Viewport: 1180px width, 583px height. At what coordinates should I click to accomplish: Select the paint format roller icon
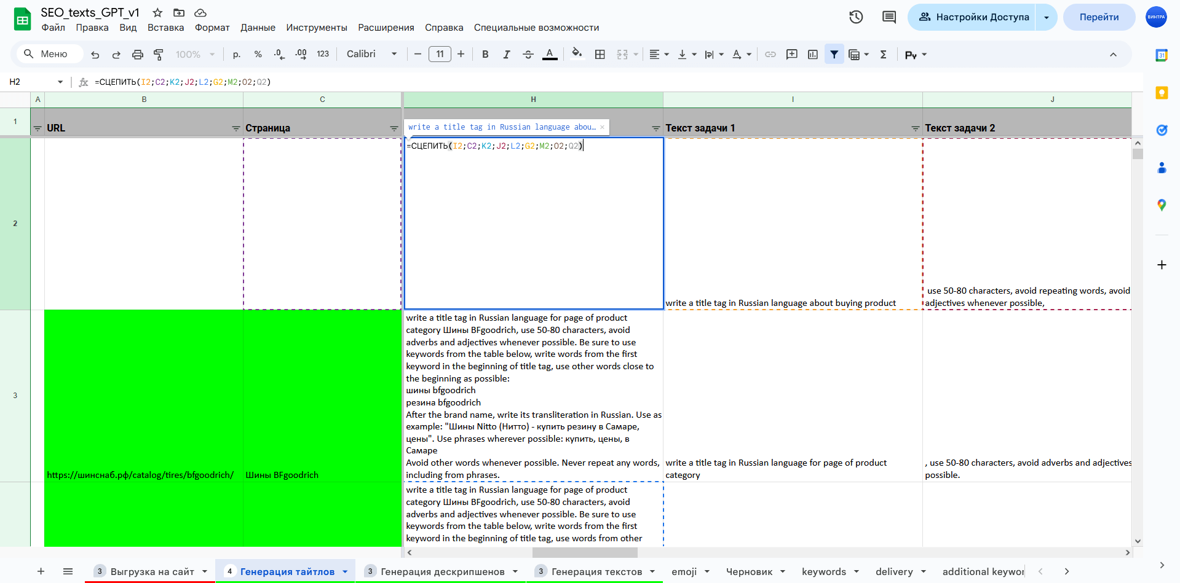(159, 55)
